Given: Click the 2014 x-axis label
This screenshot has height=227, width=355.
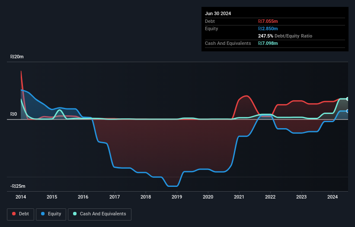Looking at the screenshot, I should pyautogui.click(x=21, y=197).
